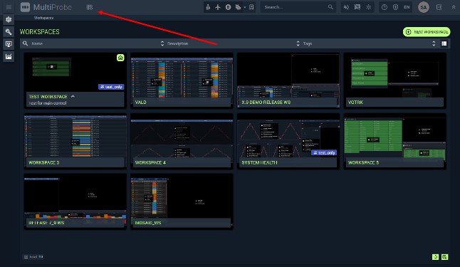Open the monitor display sidebar icon
The width and height of the screenshot is (460, 267).
coord(9,44)
